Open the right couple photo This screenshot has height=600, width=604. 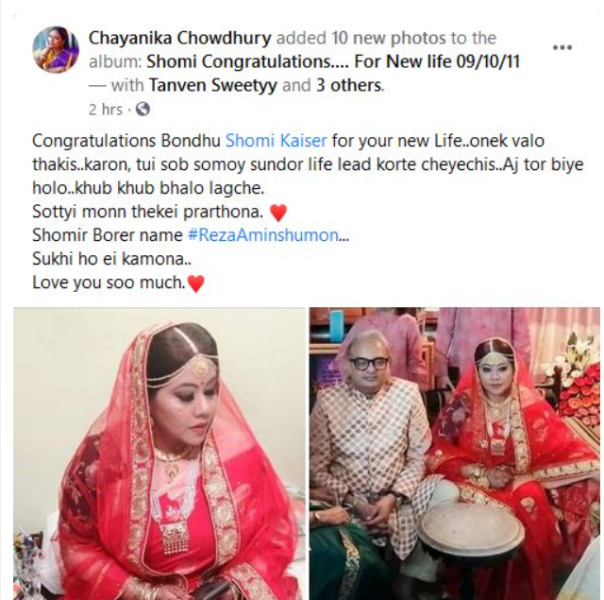coord(455,454)
